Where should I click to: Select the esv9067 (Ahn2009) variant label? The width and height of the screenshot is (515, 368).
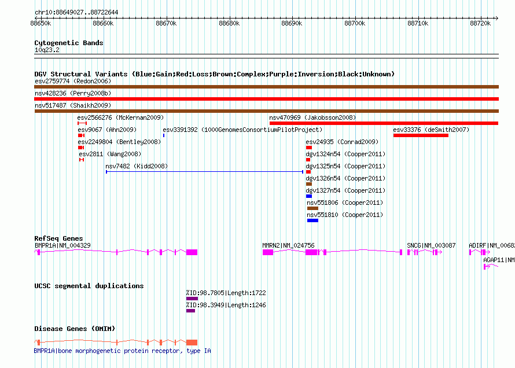107,130
